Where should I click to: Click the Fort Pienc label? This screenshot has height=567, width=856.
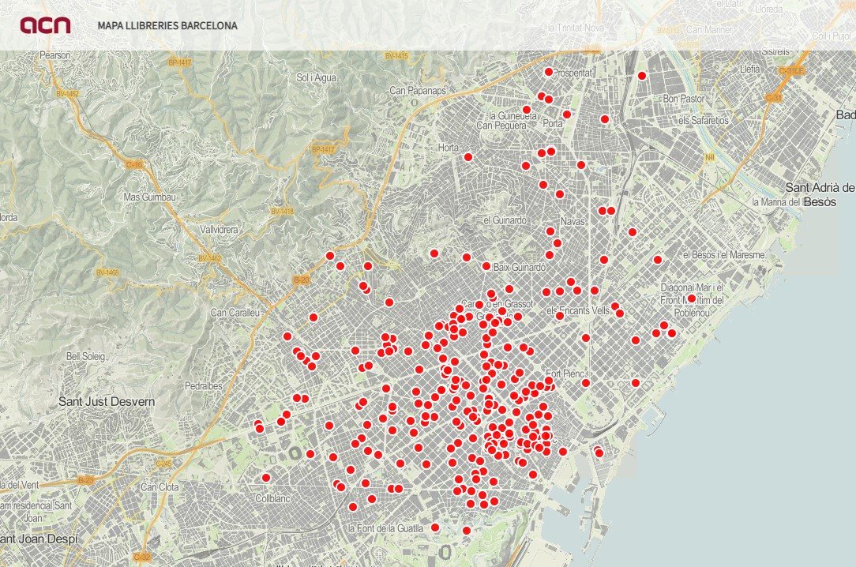565,374
